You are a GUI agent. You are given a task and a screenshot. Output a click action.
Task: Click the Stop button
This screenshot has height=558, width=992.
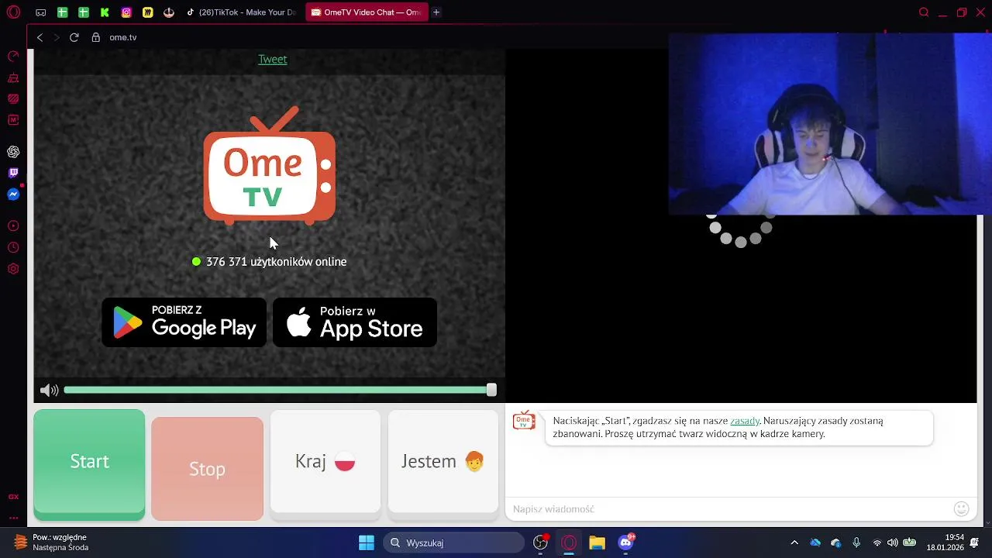click(x=207, y=469)
